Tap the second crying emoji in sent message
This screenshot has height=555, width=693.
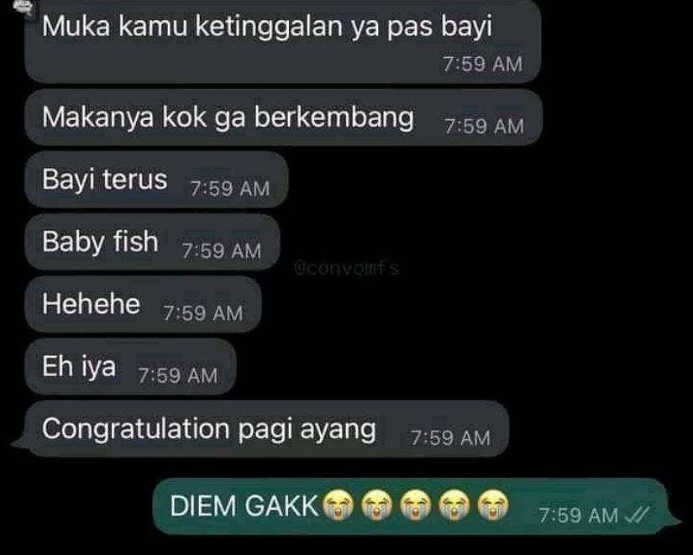point(376,505)
